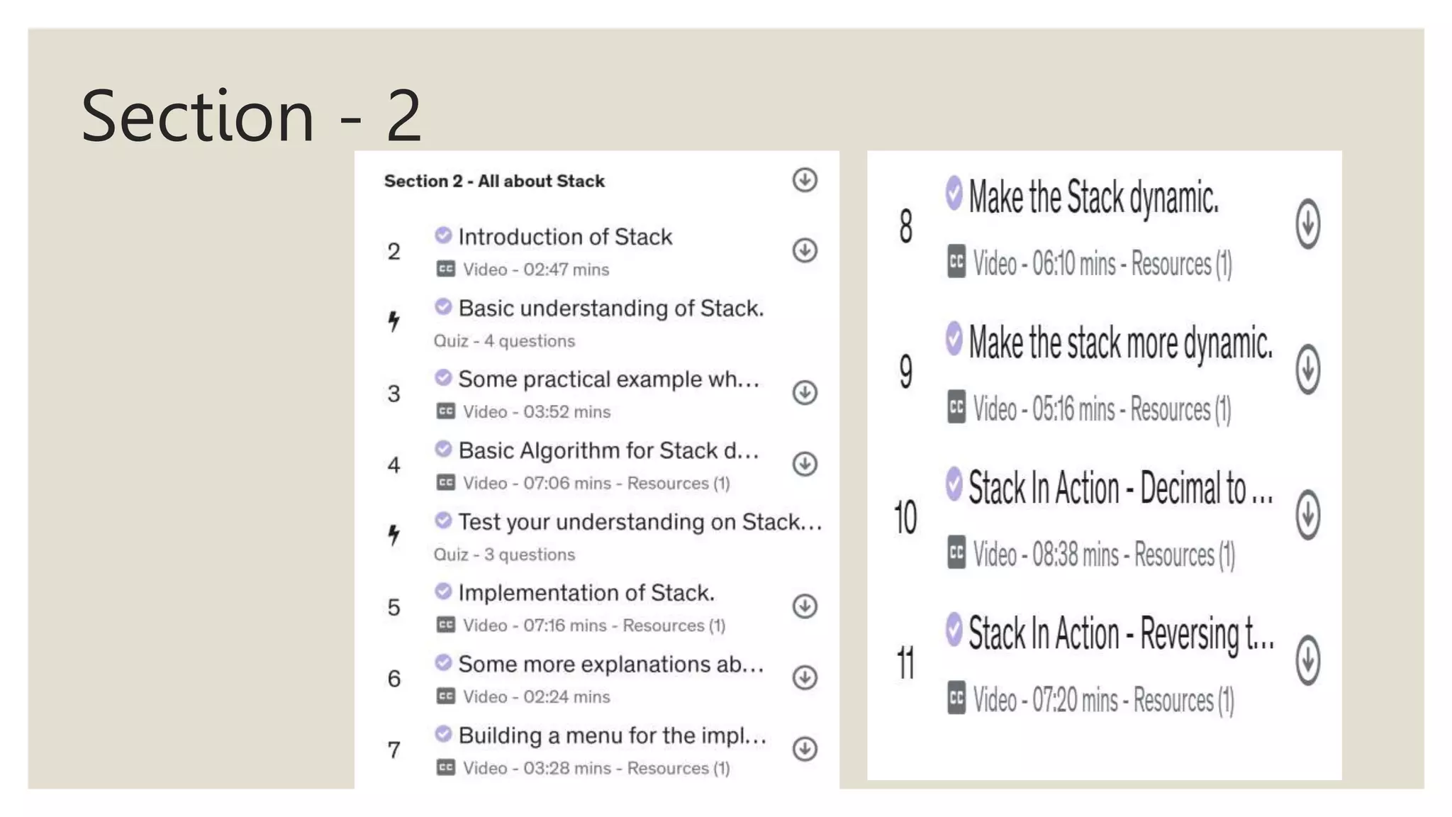Screen dimensions: 1452x817
Task: Expand Resources (1) for Building a menu lecture
Action: 678,769
